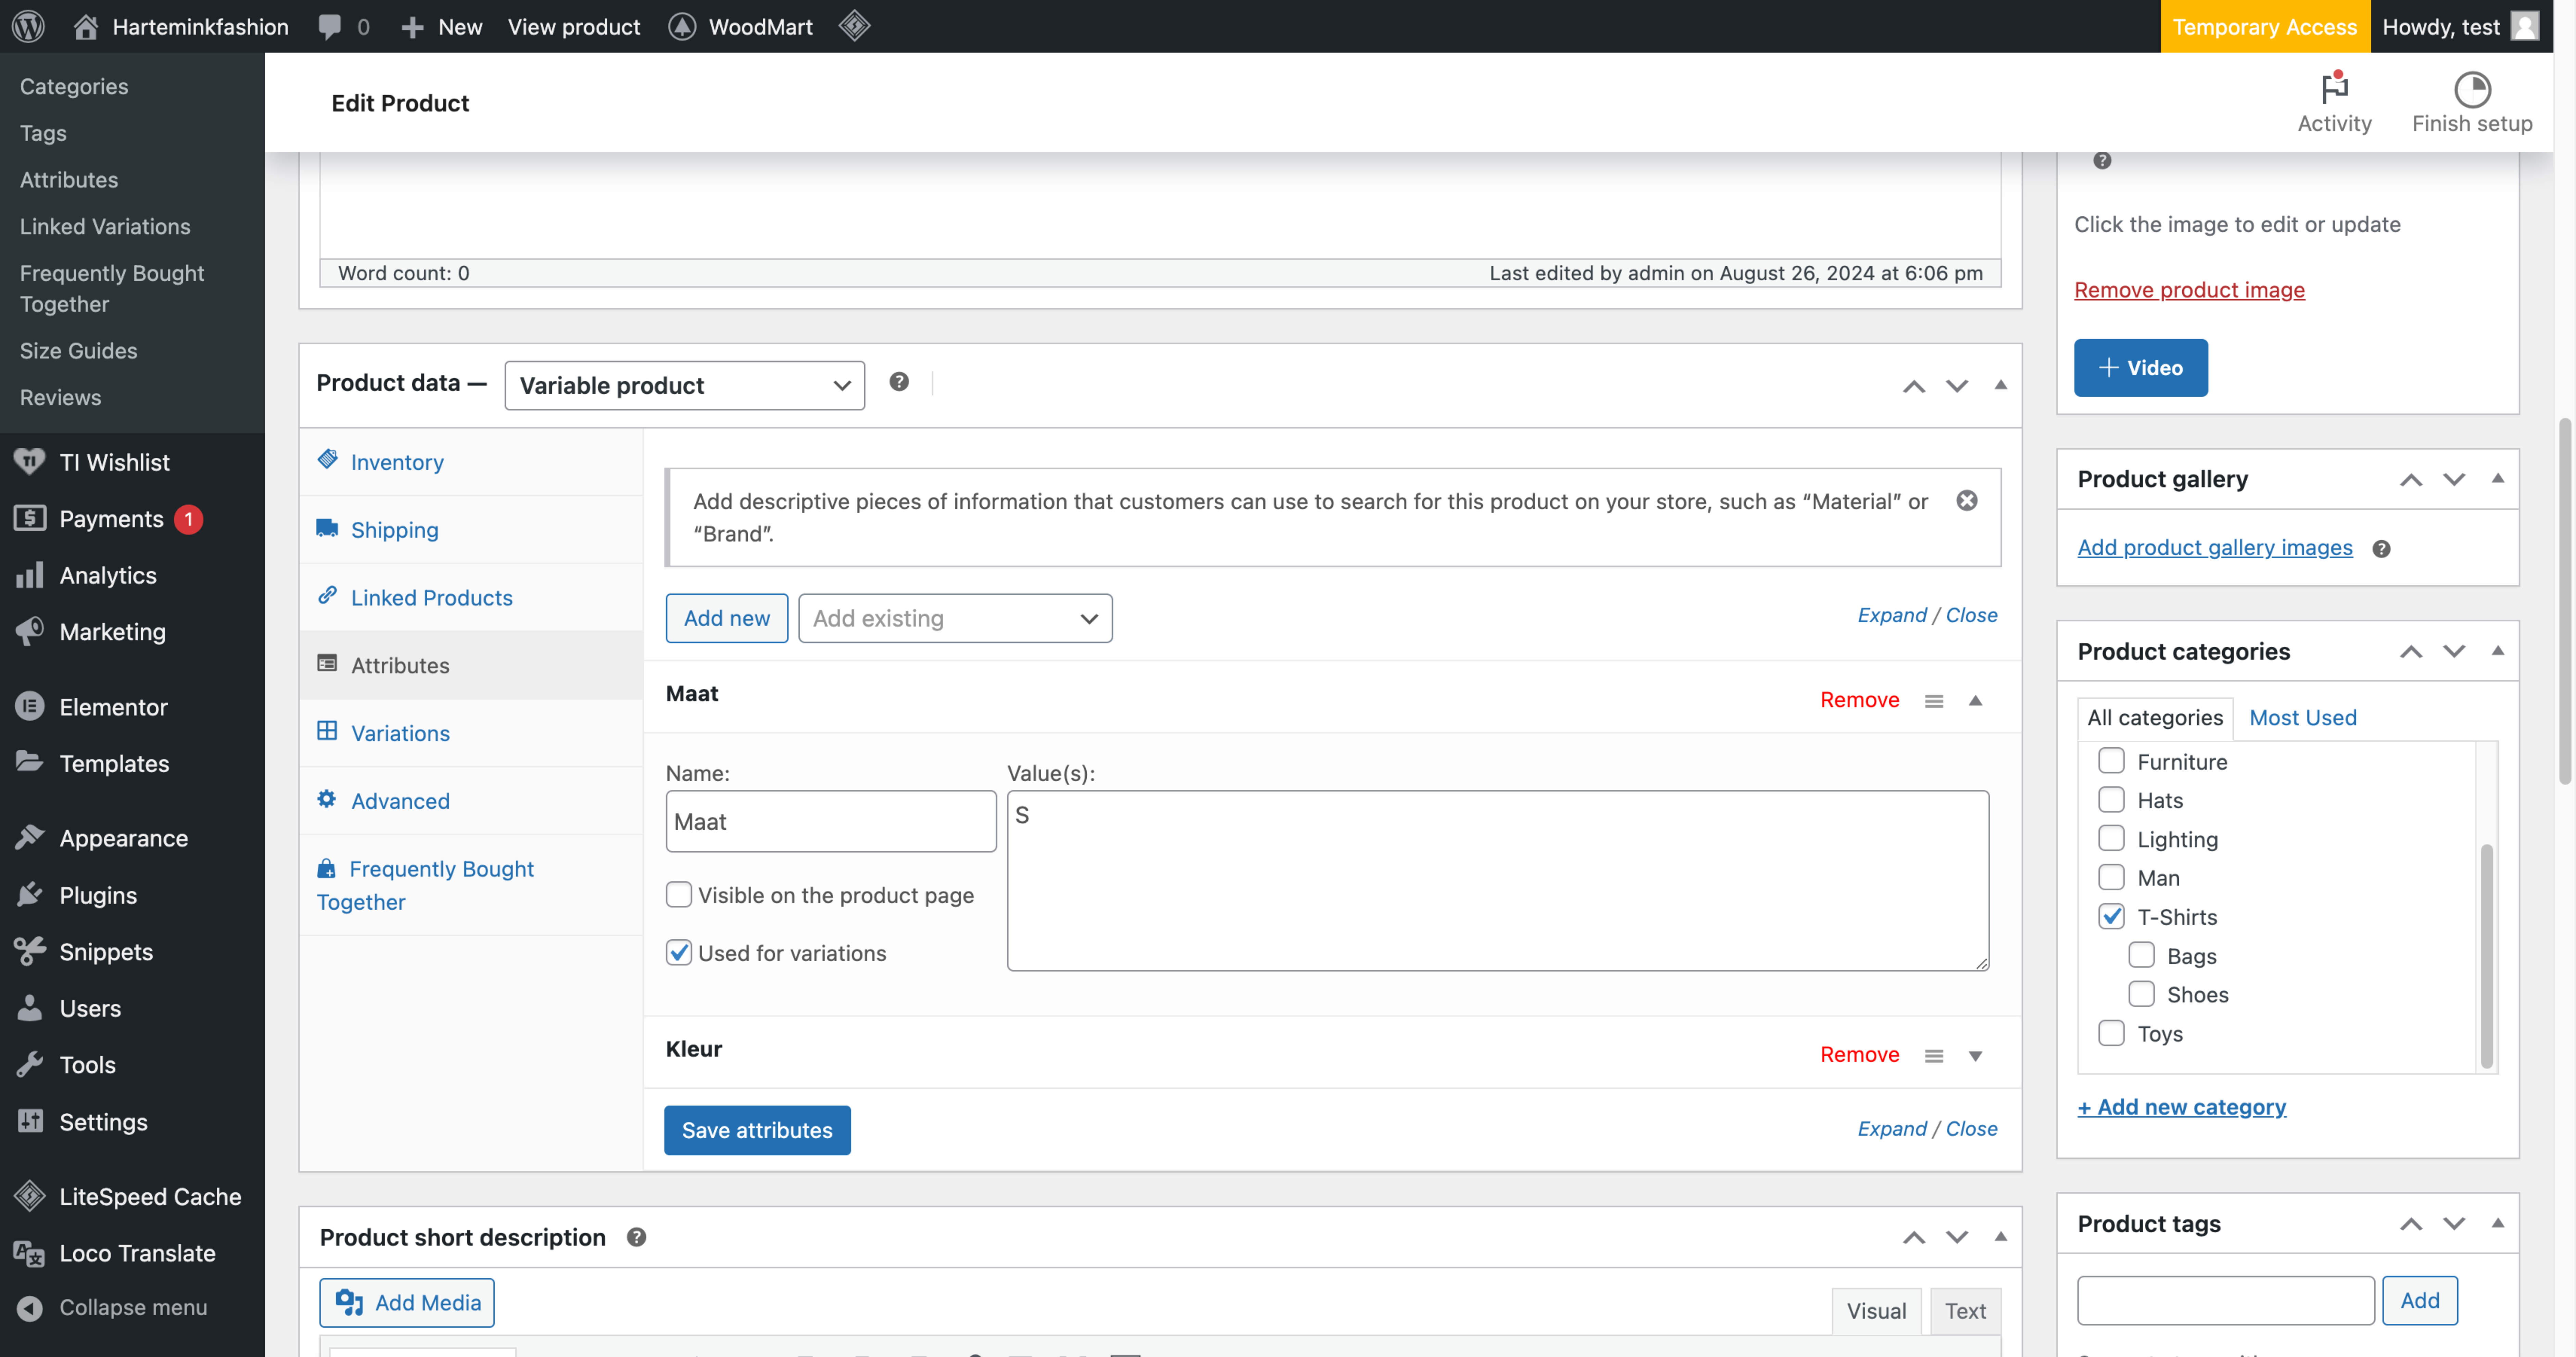Click the Video button
This screenshot has width=2576, height=1357.
(x=2140, y=368)
